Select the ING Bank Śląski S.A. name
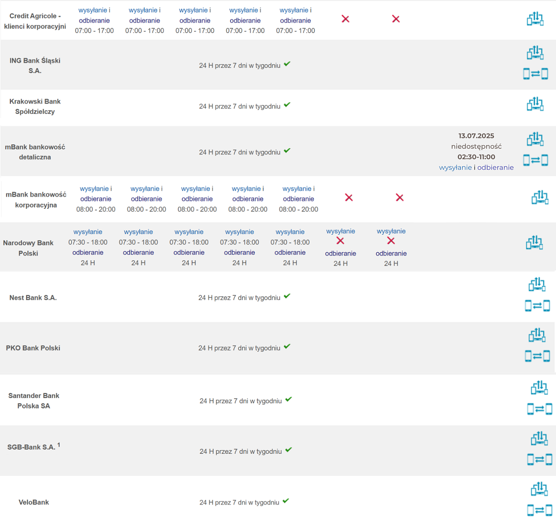The width and height of the screenshot is (556, 522). pyautogui.click(x=35, y=66)
